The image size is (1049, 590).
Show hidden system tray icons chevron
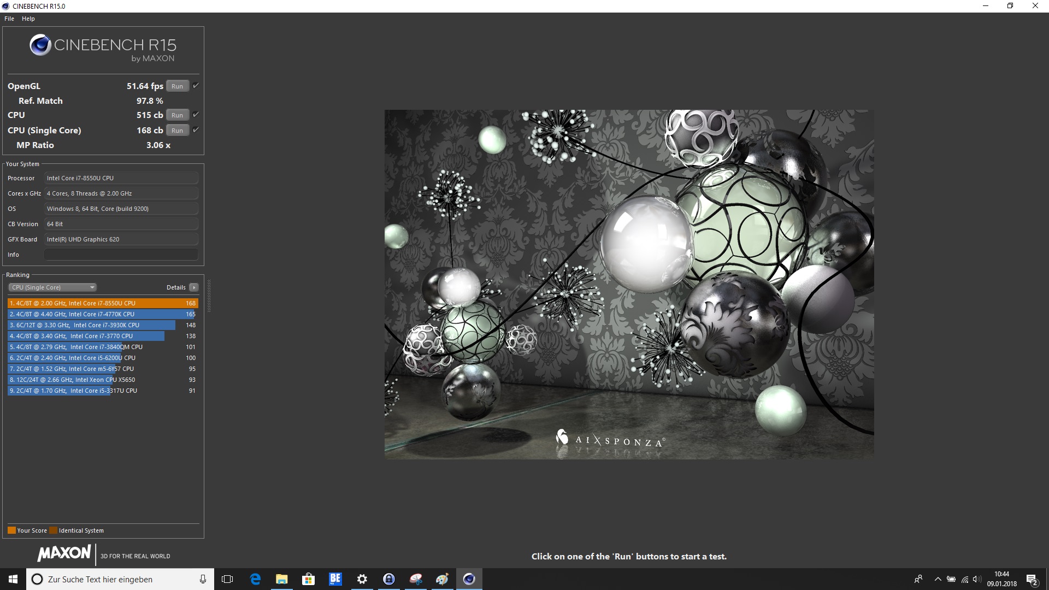938,579
